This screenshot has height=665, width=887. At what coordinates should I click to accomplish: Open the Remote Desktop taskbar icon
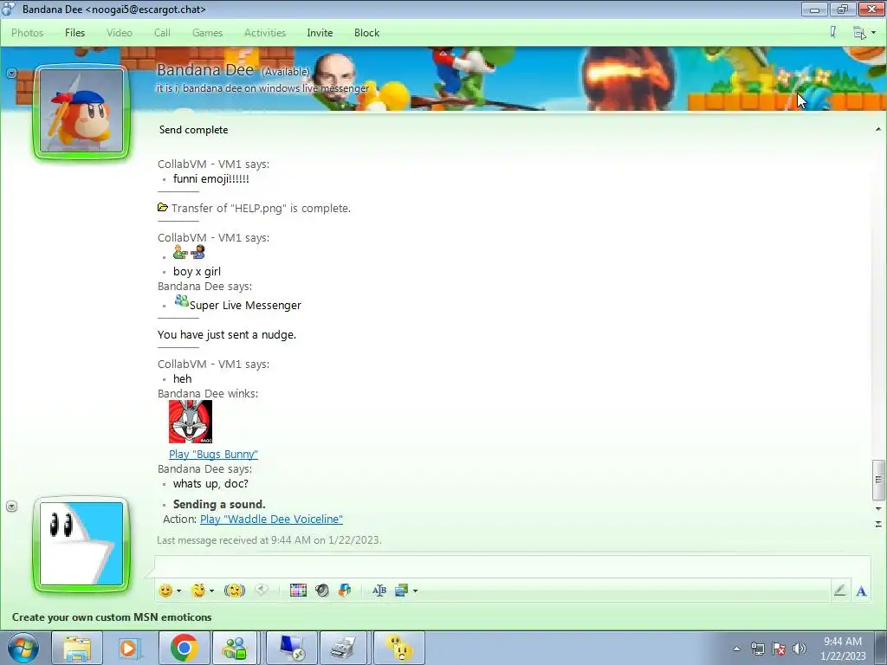(291, 648)
